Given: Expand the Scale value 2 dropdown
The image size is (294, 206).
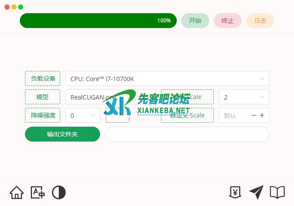Looking at the screenshot, I should click(x=244, y=97).
